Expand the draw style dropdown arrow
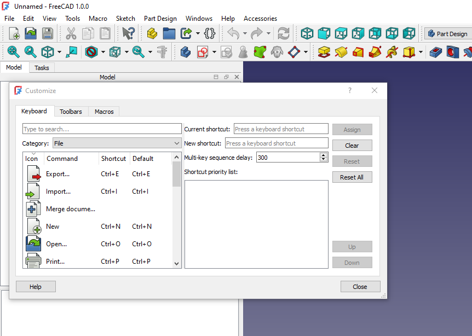 tap(102, 52)
